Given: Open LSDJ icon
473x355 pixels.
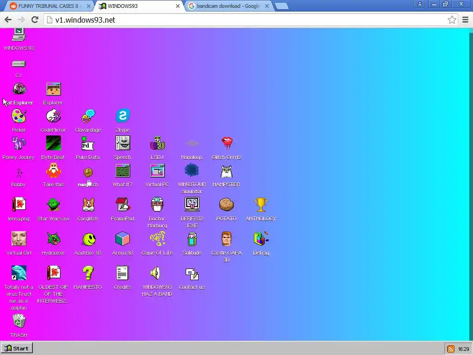Looking at the screenshot, I should coord(157,143).
